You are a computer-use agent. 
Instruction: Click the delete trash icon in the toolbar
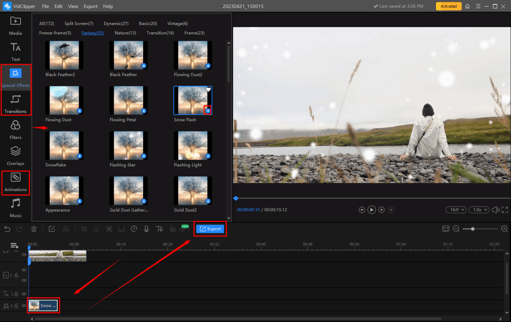click(x=34, y=229)
